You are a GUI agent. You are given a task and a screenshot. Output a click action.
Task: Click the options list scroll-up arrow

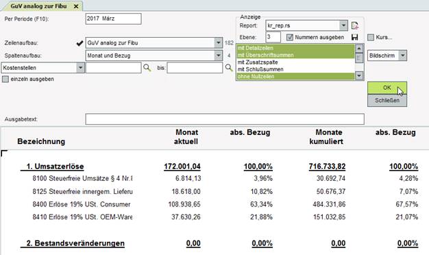click(359, 49)
